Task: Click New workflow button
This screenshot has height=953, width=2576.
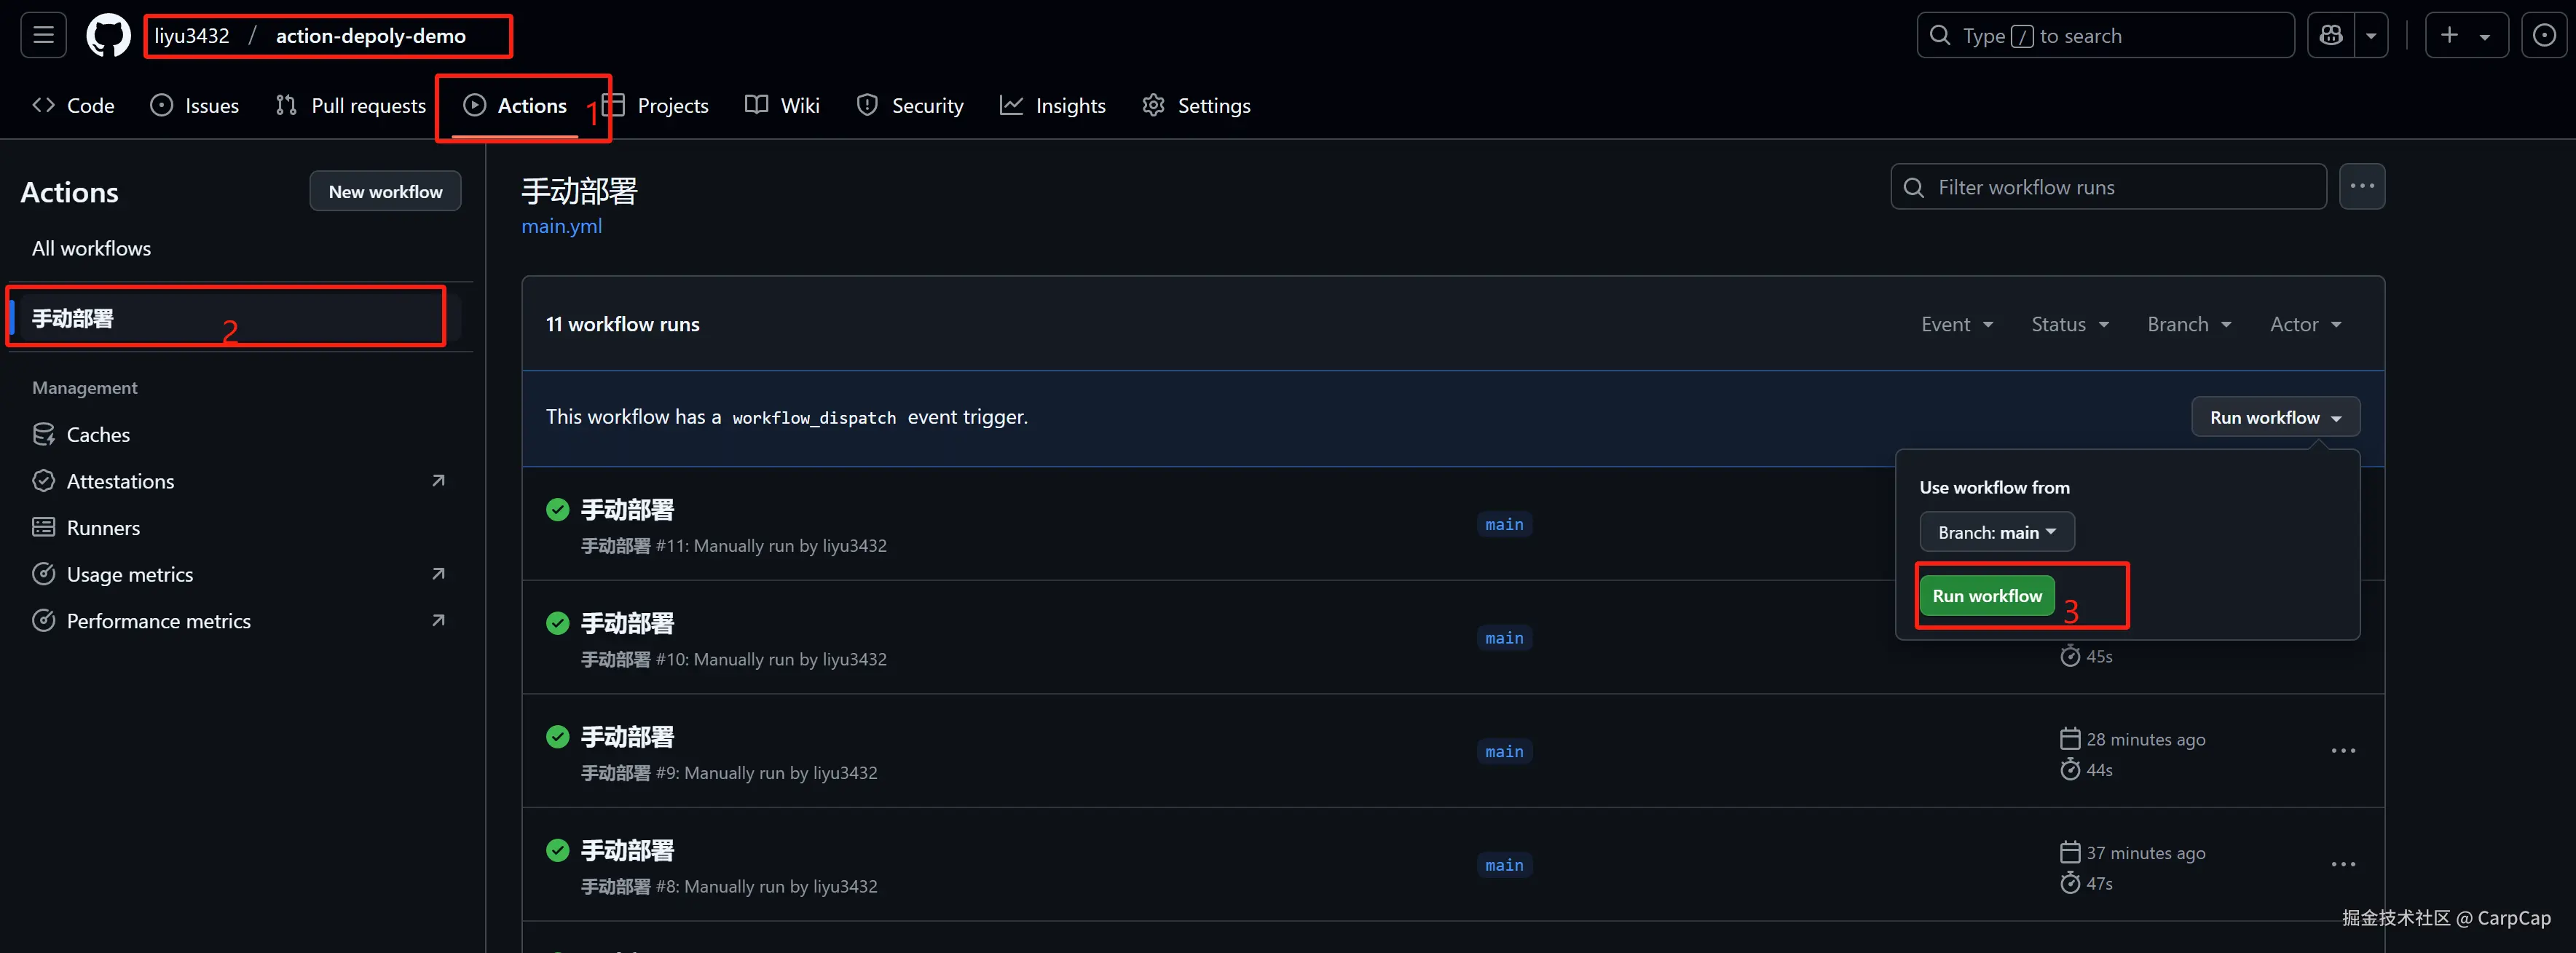Action: (x=385, y=191)
